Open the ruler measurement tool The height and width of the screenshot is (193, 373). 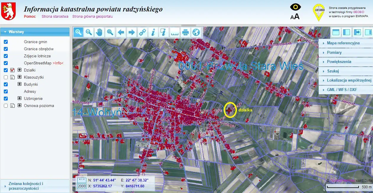point(175,32)
